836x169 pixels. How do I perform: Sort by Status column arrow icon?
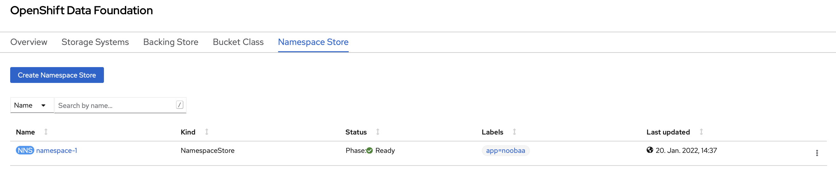378,132
